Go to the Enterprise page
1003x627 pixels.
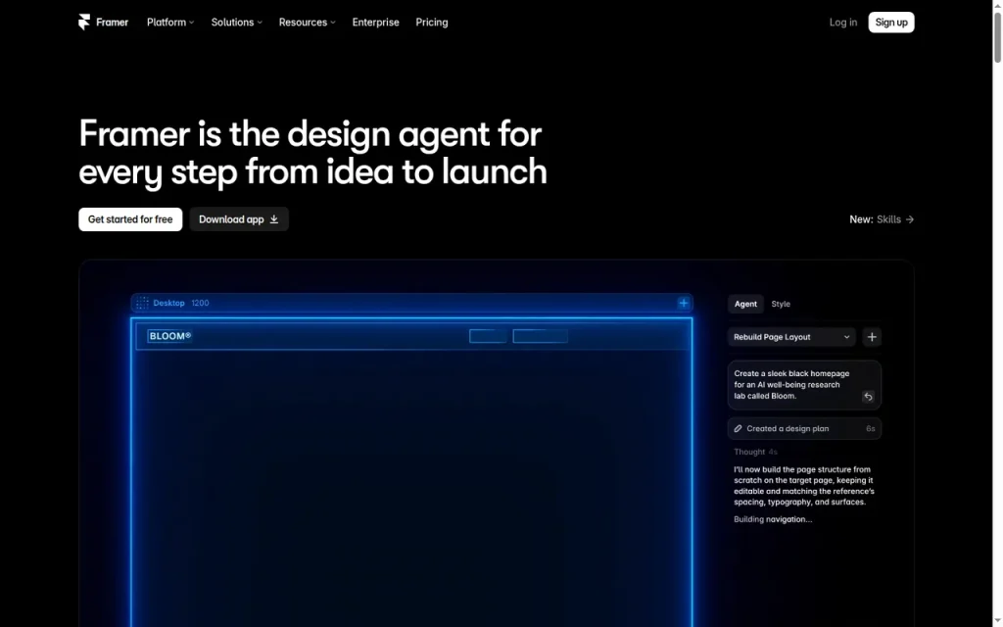(375, 23)
